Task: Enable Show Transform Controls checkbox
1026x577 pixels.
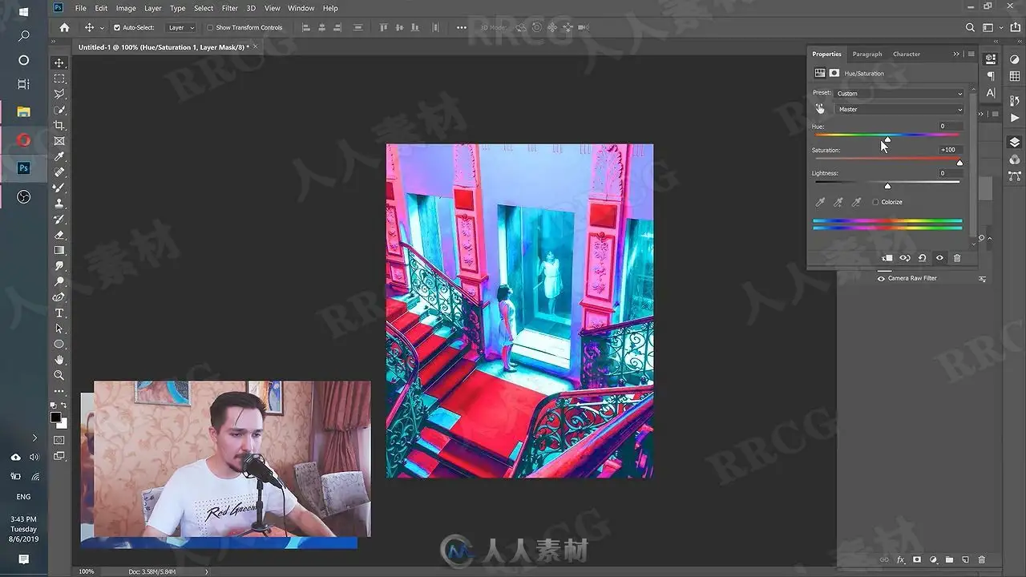Action: (210, 27)
